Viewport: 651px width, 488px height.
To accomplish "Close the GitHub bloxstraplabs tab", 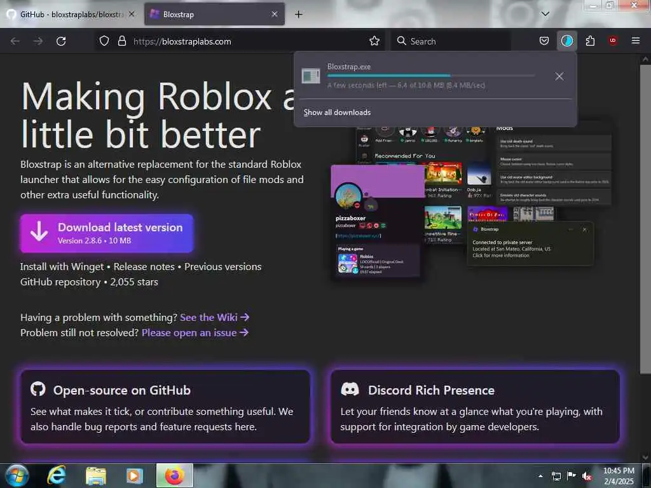I will [x=131, y=14].
